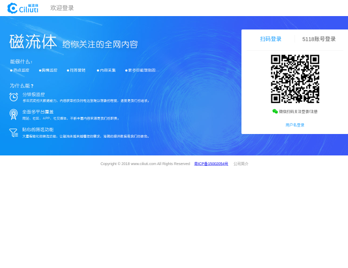Viewport: 348px width, 268px height.
Task: Click the 欢迎登录 header text
Action: pos(62,8)
